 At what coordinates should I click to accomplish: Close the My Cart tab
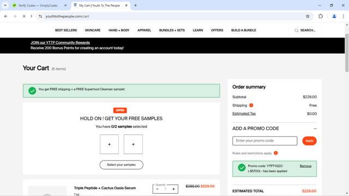[126, 5]
